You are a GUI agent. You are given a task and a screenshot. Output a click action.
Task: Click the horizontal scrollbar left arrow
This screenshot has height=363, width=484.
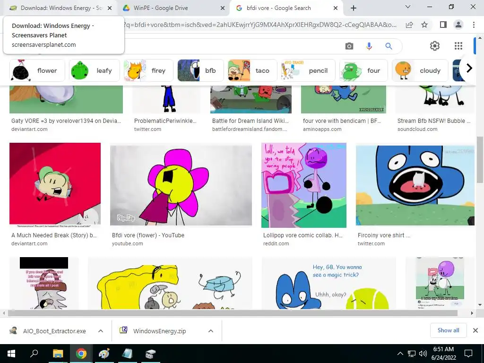point(4,313)
